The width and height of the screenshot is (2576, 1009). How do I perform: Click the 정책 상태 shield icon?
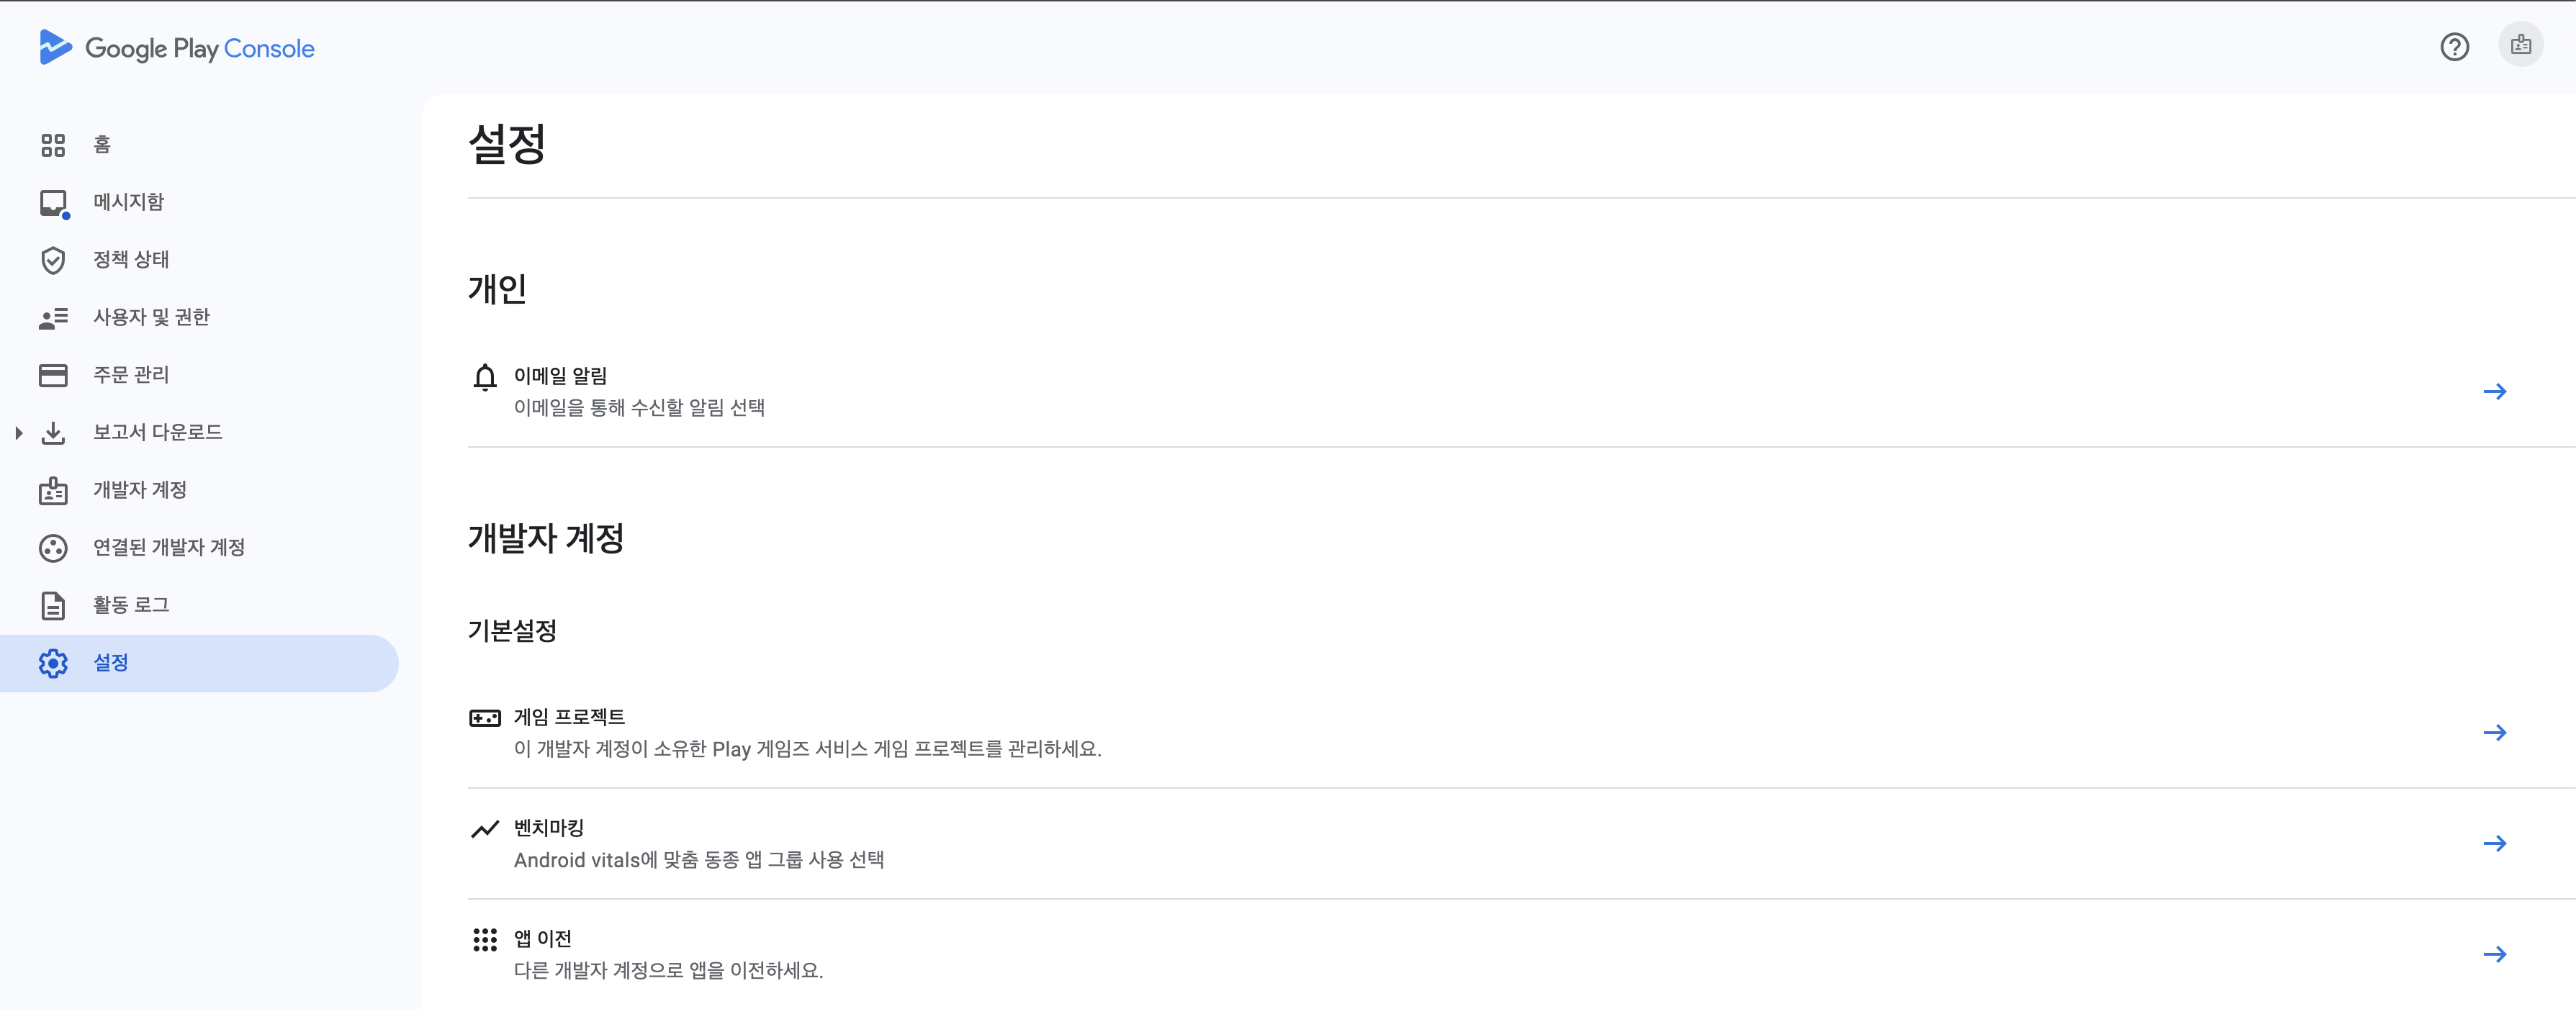coord(53,260)
